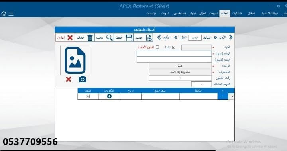This screenshot has height=151, width=287.
Task: Click the سعر البيع column header
Action: [x=160, y=90]
